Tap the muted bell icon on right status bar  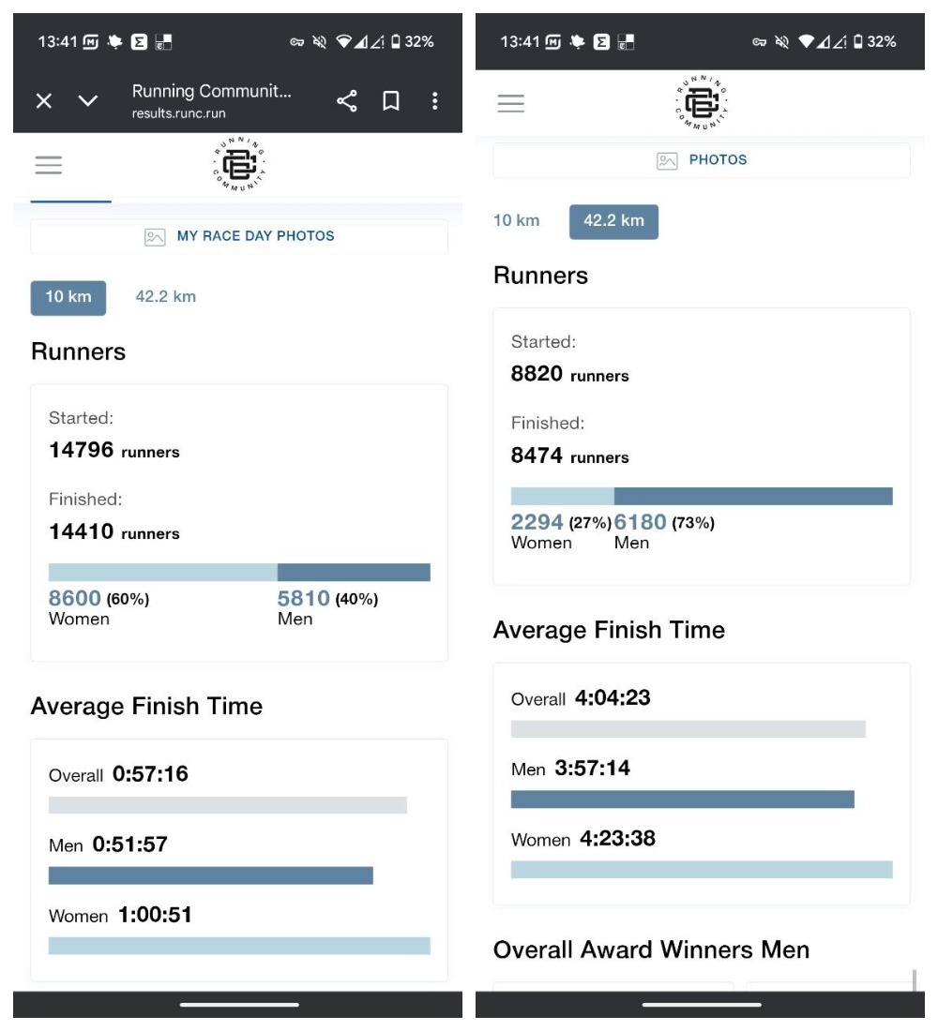pos(781,42)
